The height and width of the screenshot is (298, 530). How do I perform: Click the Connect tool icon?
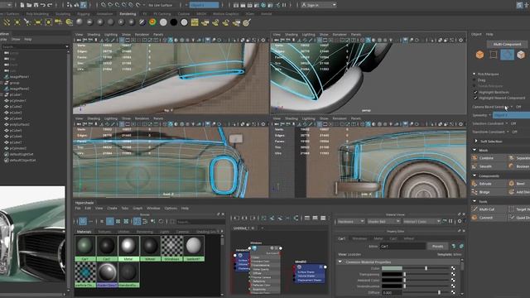pyautogui.click(x=475, y=218)
